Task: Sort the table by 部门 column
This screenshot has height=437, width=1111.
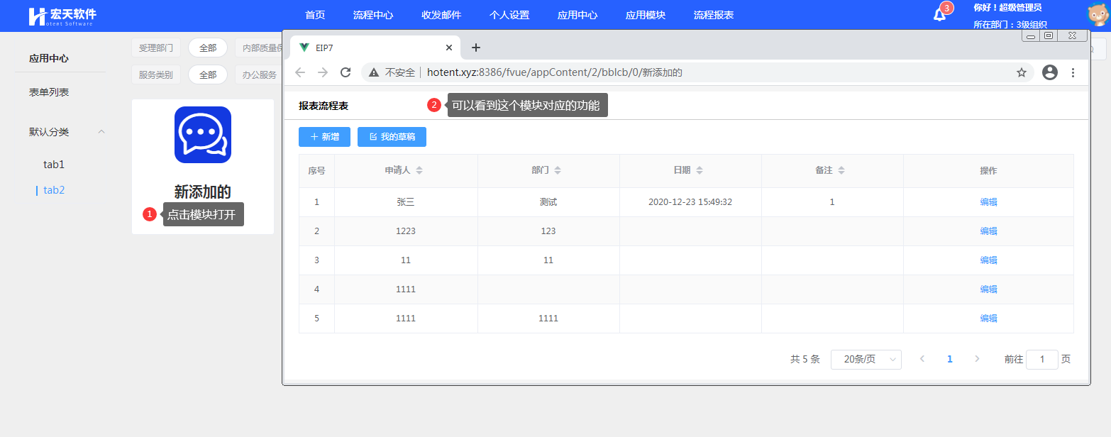Action: [x=558, y=171]
